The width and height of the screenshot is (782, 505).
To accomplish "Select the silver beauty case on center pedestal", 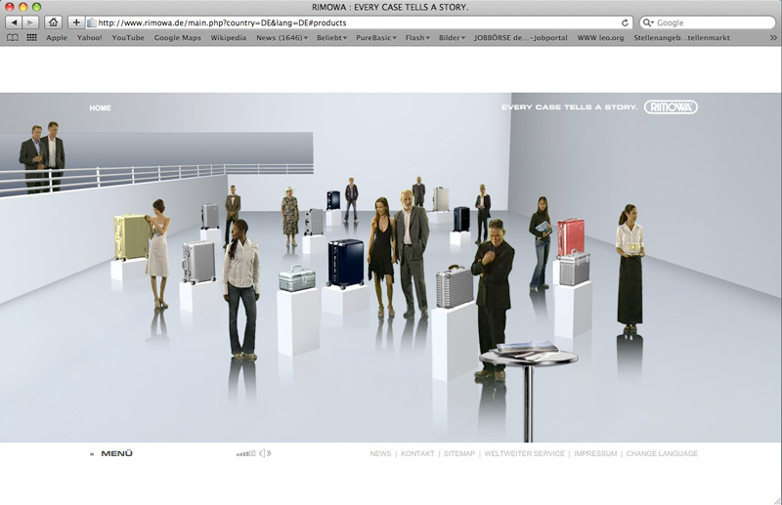I will tap(297, 278).
